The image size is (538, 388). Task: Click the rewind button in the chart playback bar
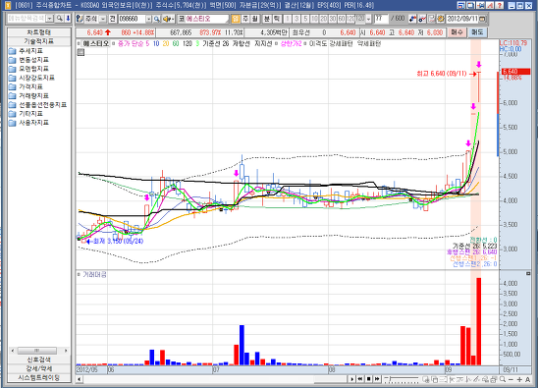pos(360,379)
